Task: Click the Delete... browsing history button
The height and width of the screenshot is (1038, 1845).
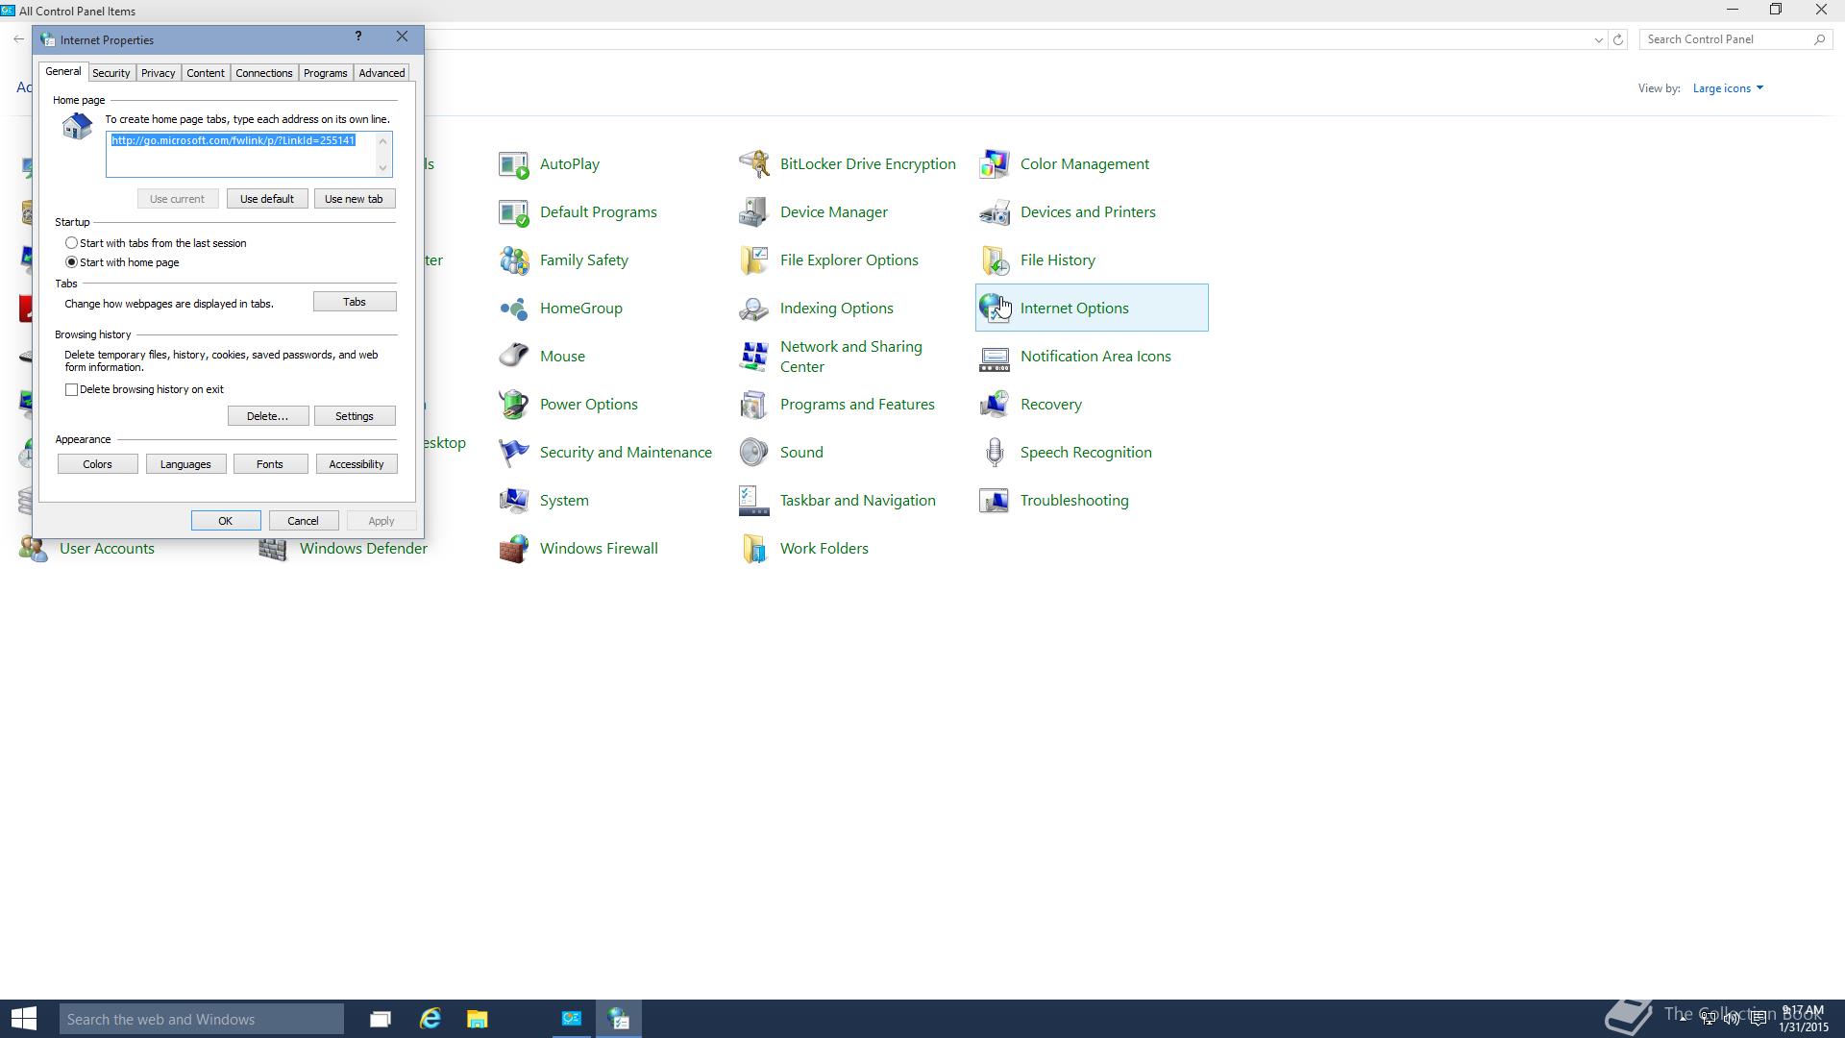Action: pyautogui.click(x=267, y=416)
